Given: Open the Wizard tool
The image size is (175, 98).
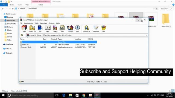Looking at the screenshot, I should [70, 29].
